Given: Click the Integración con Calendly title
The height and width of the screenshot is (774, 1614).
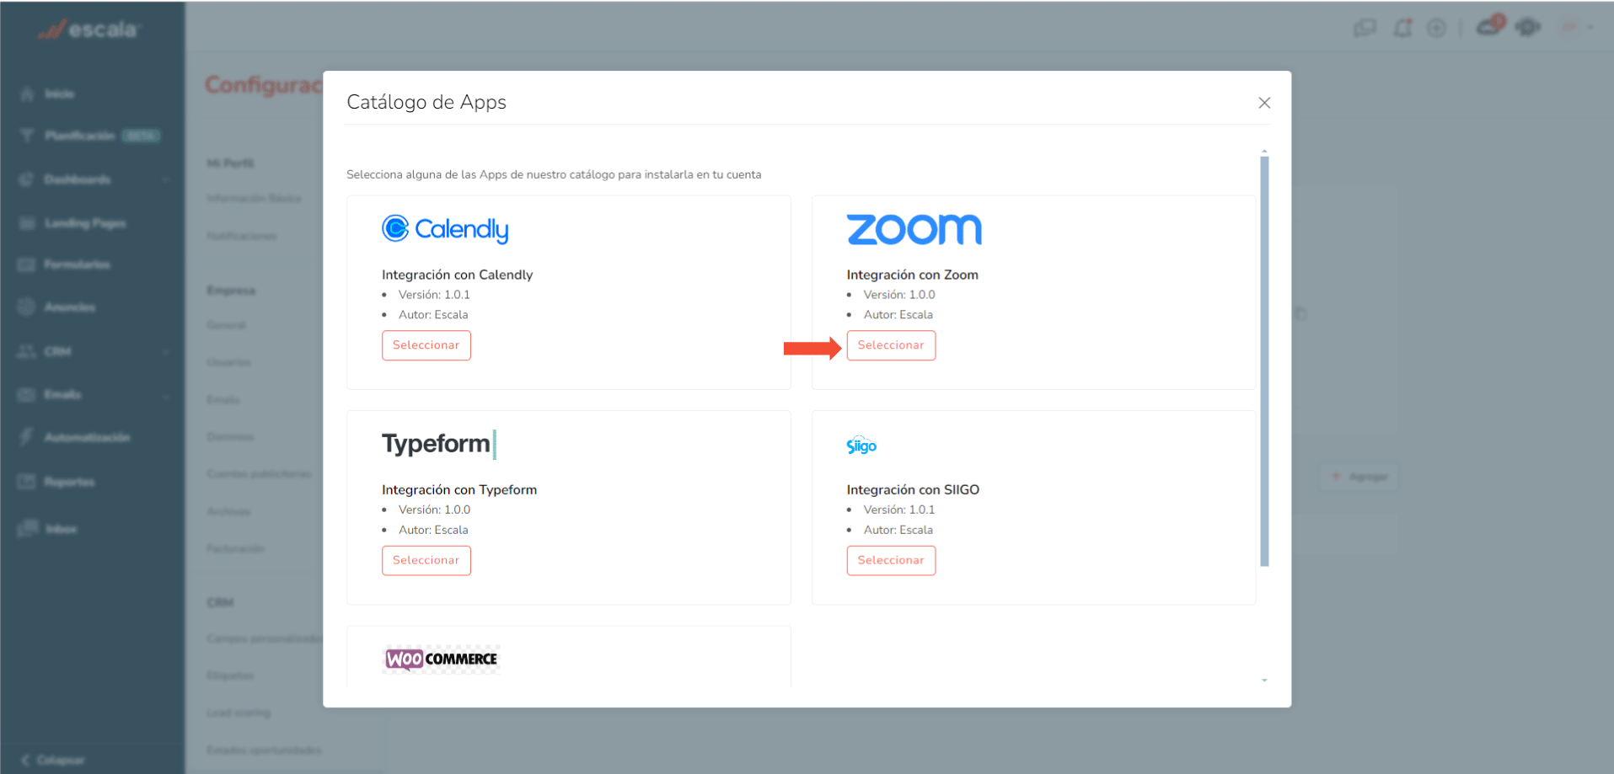Looking at the screenshot, I should pyautogui.click(x=457, y=275).
